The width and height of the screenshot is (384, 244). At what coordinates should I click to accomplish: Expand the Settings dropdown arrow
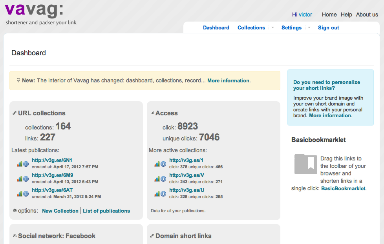click(x=309, y=27)
